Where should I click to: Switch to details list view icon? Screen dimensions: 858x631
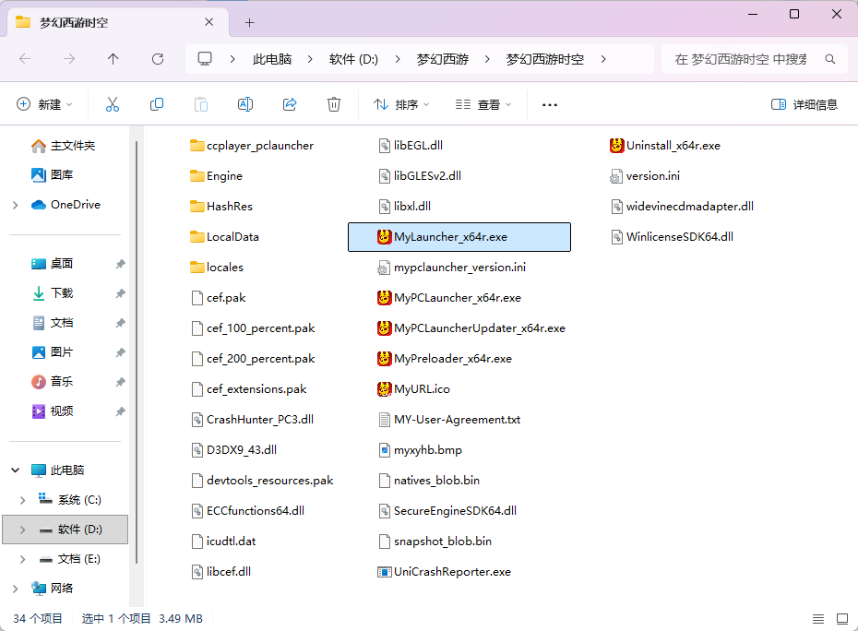(x=818, y=619)
